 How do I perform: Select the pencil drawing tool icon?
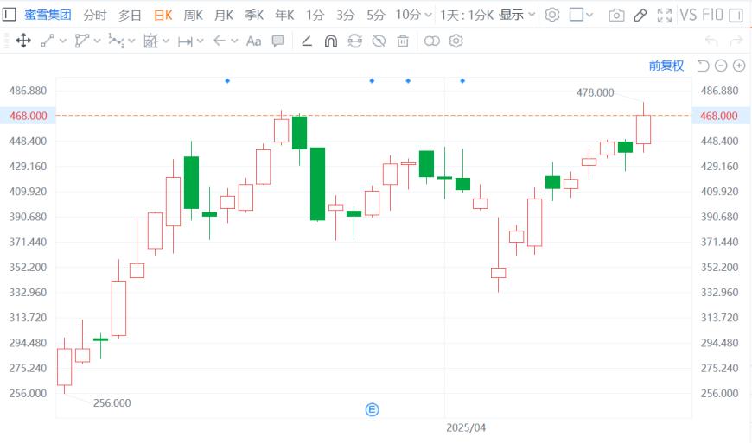pyautogui.click(x=640, y=15)
